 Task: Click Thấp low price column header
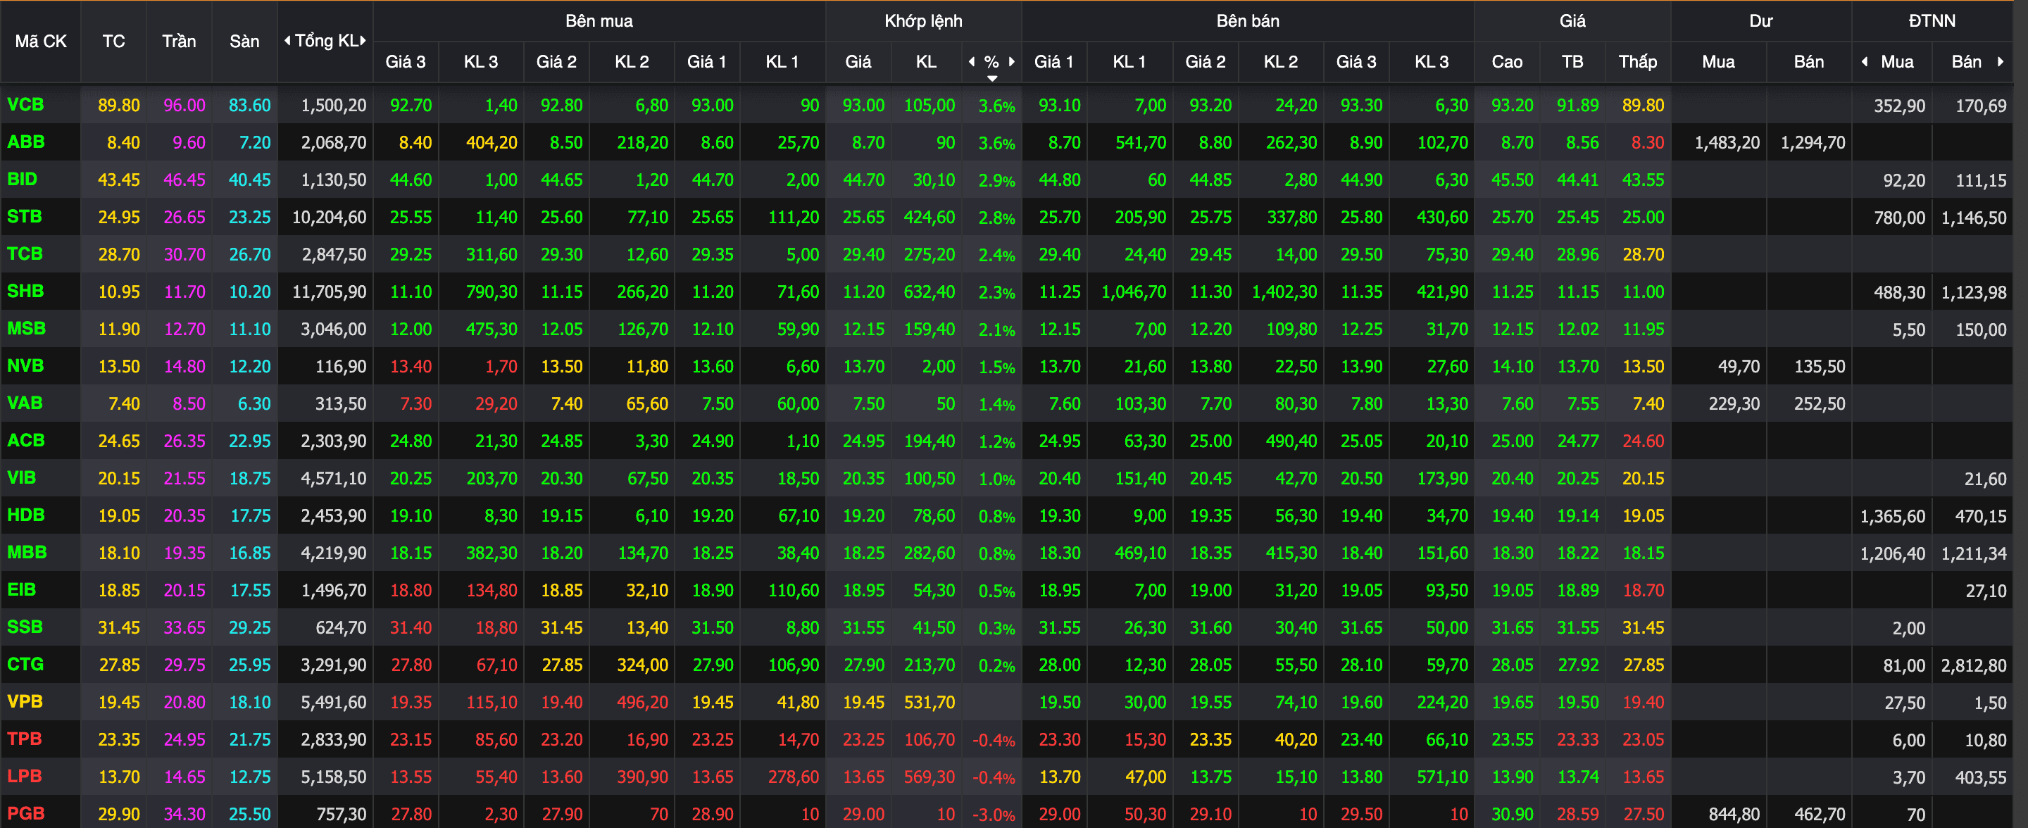click(x=1637, y=61)
